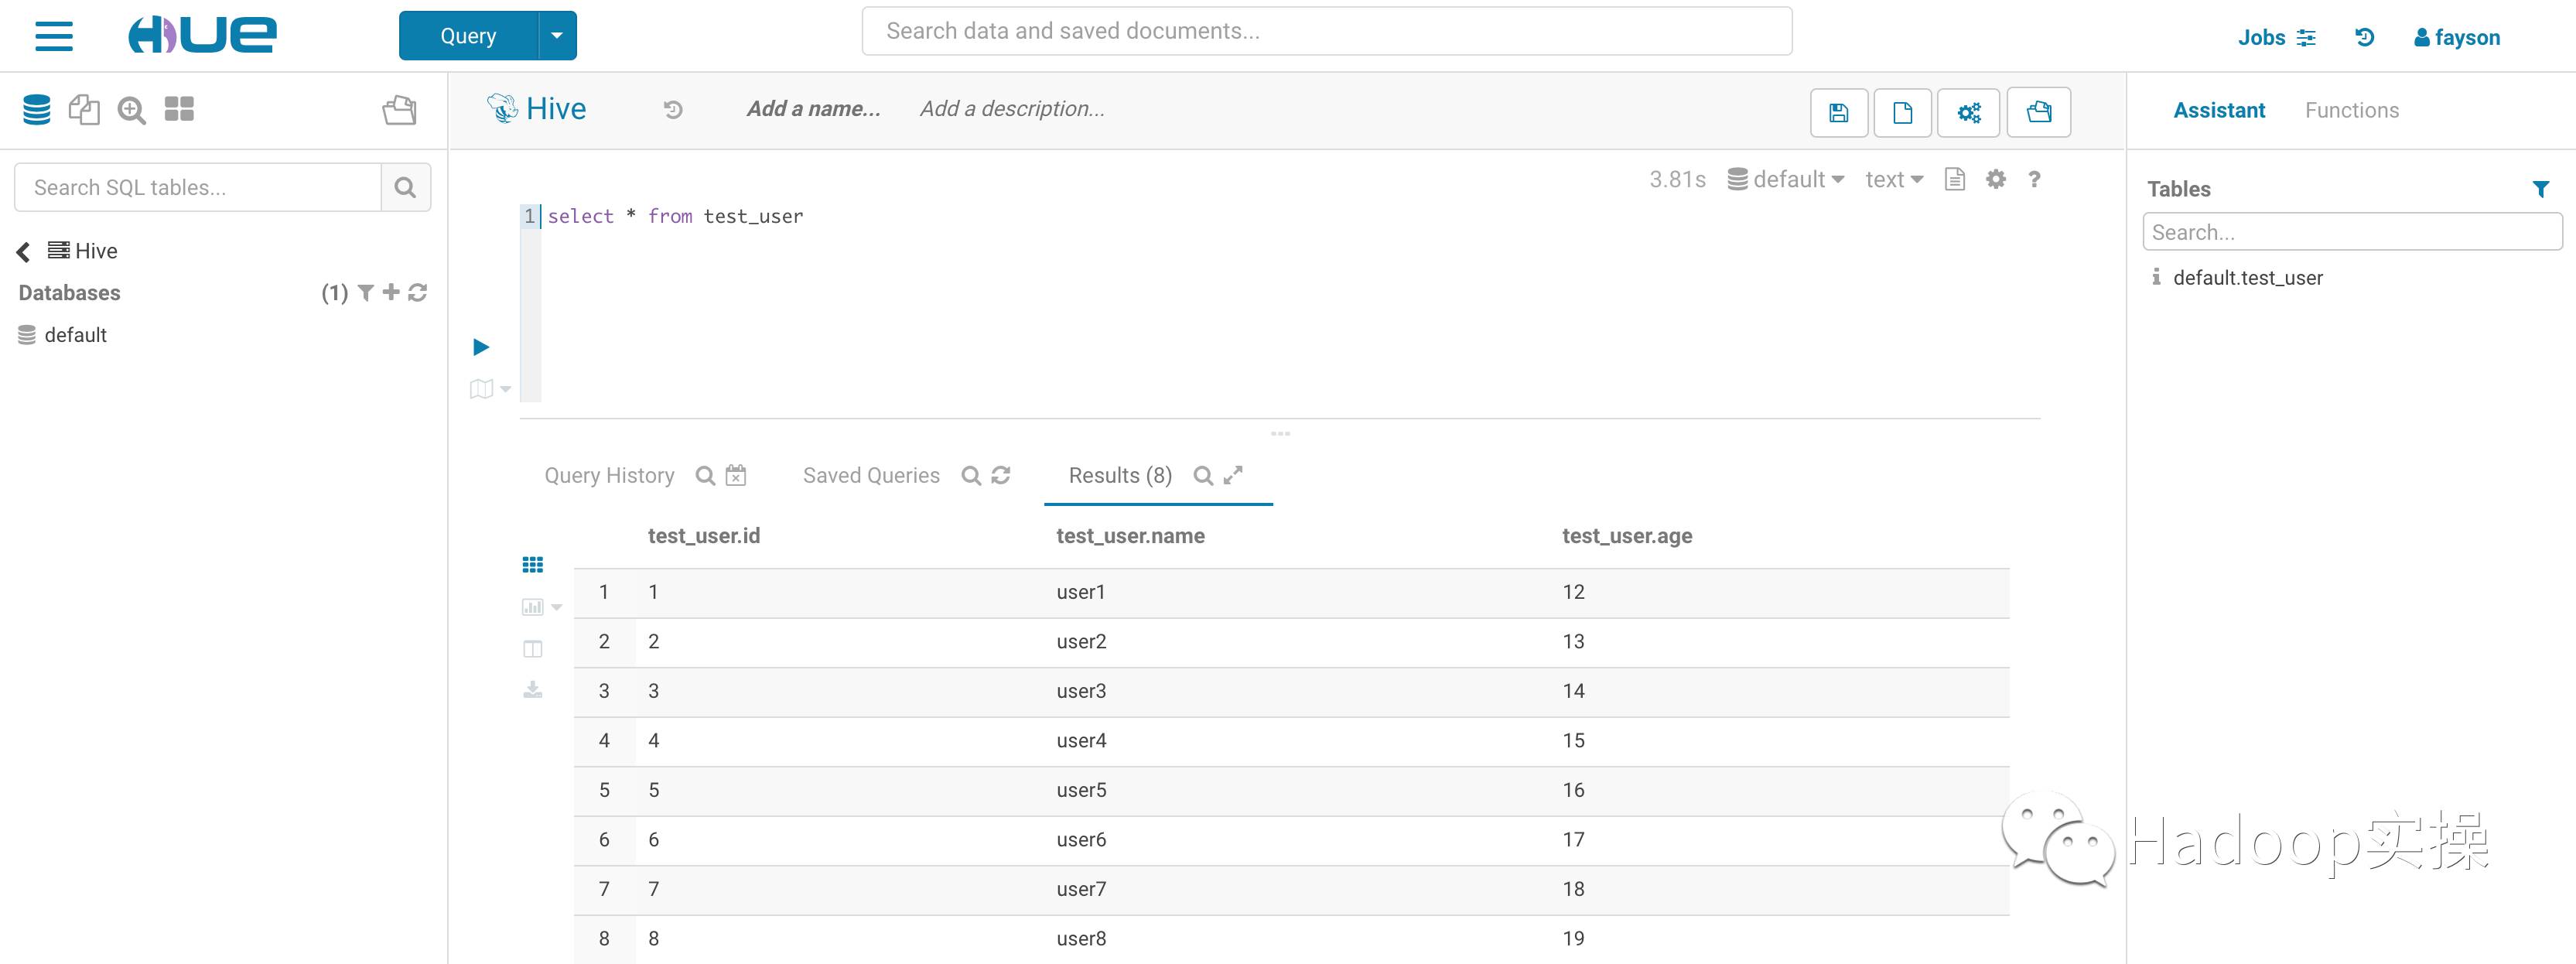
Task: Expand results to full screen
Action: click(x=1234, y=475)
